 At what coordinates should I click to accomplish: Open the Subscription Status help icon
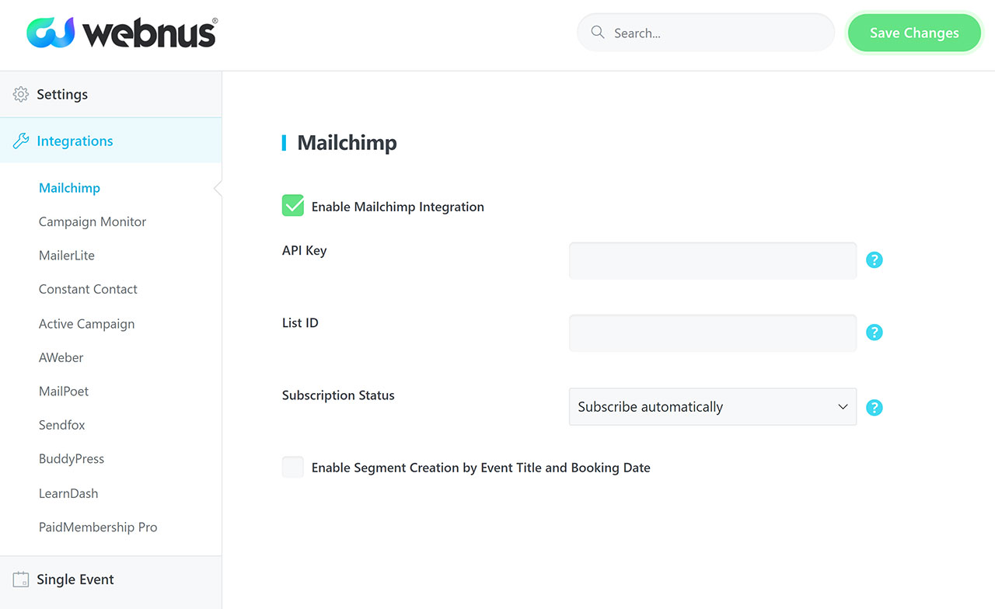tap(875, 407)
